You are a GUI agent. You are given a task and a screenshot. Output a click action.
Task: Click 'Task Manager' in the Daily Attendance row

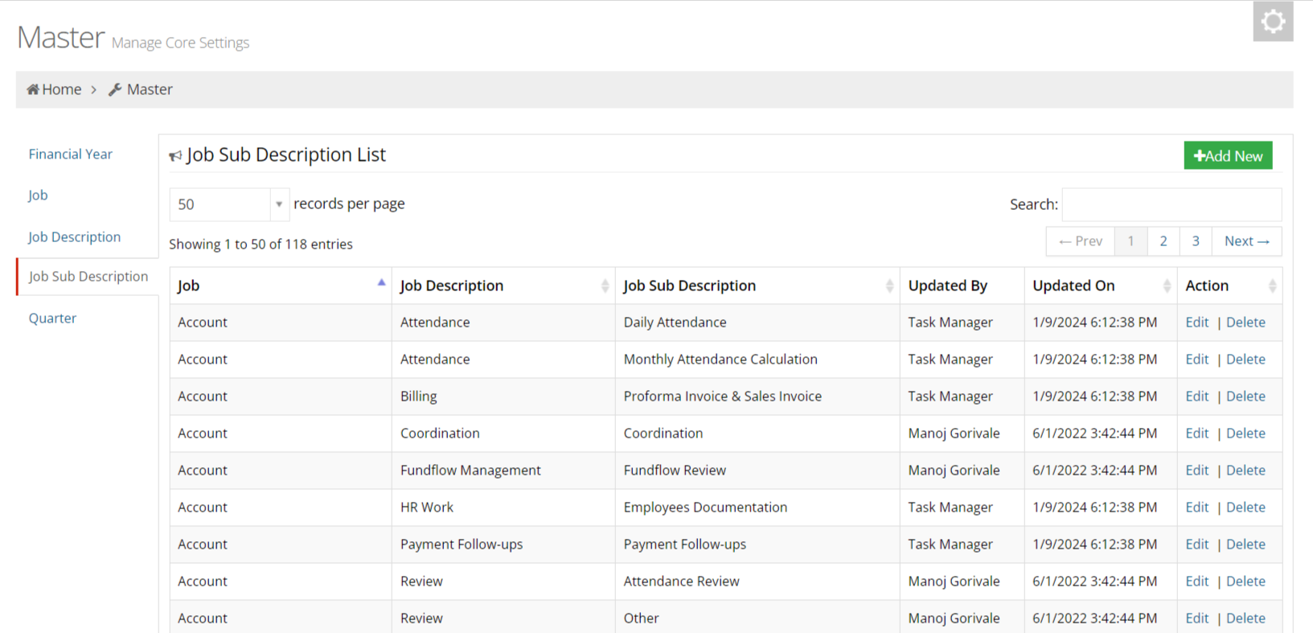point(950,322)
